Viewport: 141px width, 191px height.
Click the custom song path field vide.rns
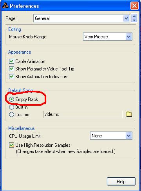click(83, 114)
